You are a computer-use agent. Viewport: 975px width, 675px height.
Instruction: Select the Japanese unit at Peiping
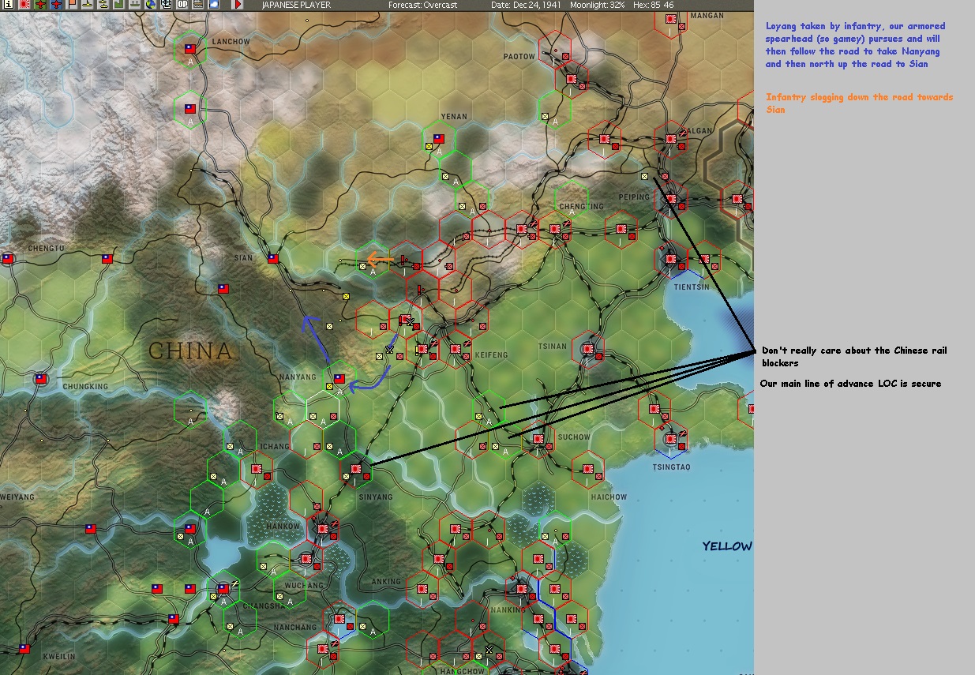point(670,199)
